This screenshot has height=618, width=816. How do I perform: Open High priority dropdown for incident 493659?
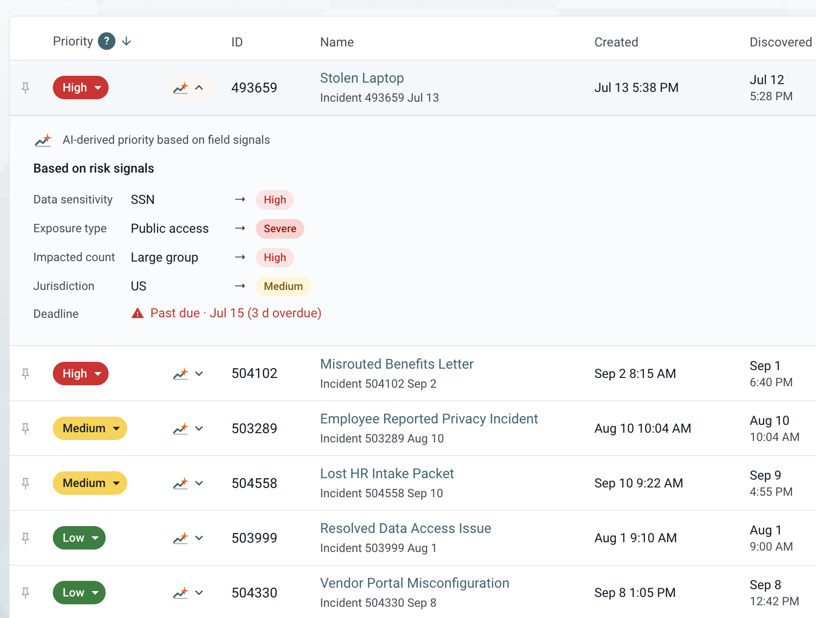[x=81, y=88]
